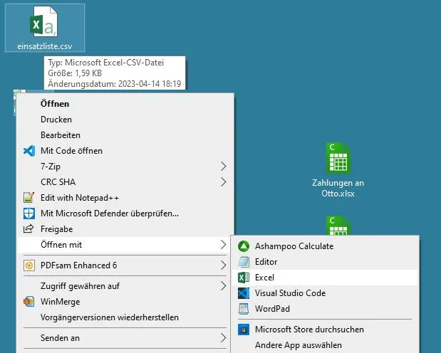
Task: Click the WordPad icon in submenu
Action: point(244,309)
